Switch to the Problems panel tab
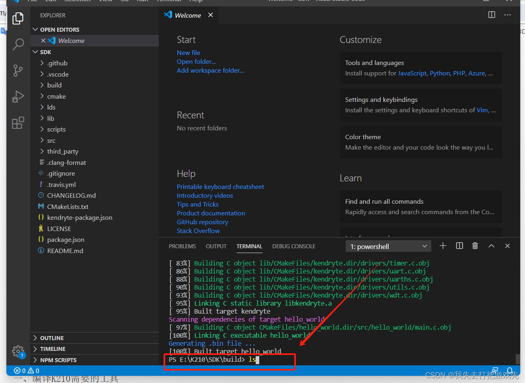This screenshot has width=525, height=383. coord(182,246)
